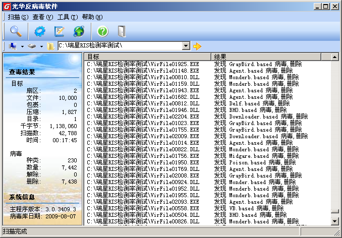Open the 帮助(H) menu
The height and width of the screenshot is (238, 342).
click(91, 17)
